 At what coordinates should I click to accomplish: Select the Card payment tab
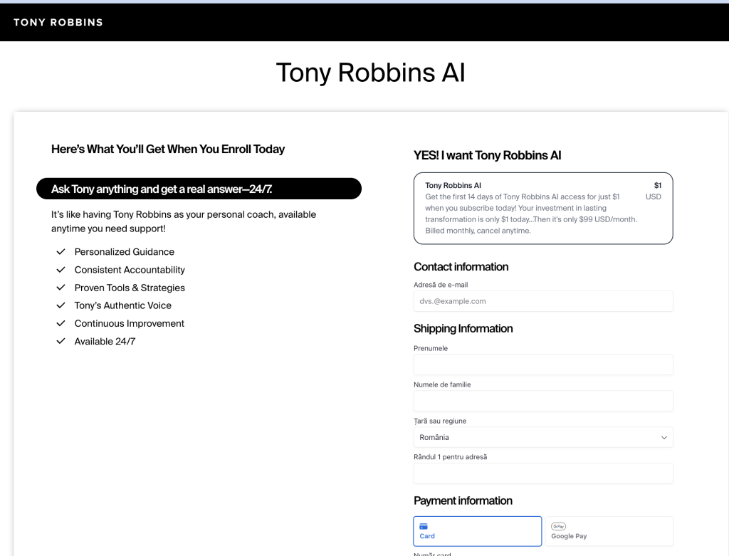click(478, 531)
